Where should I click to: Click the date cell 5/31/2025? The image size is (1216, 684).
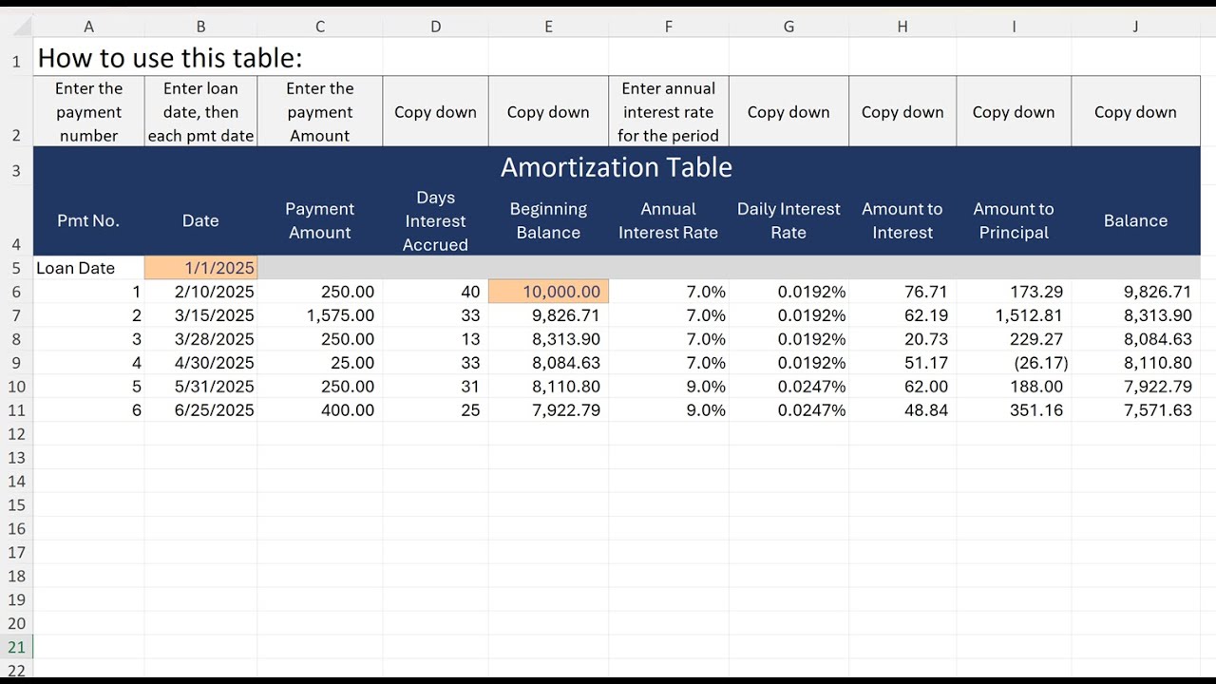coord(200,387)
